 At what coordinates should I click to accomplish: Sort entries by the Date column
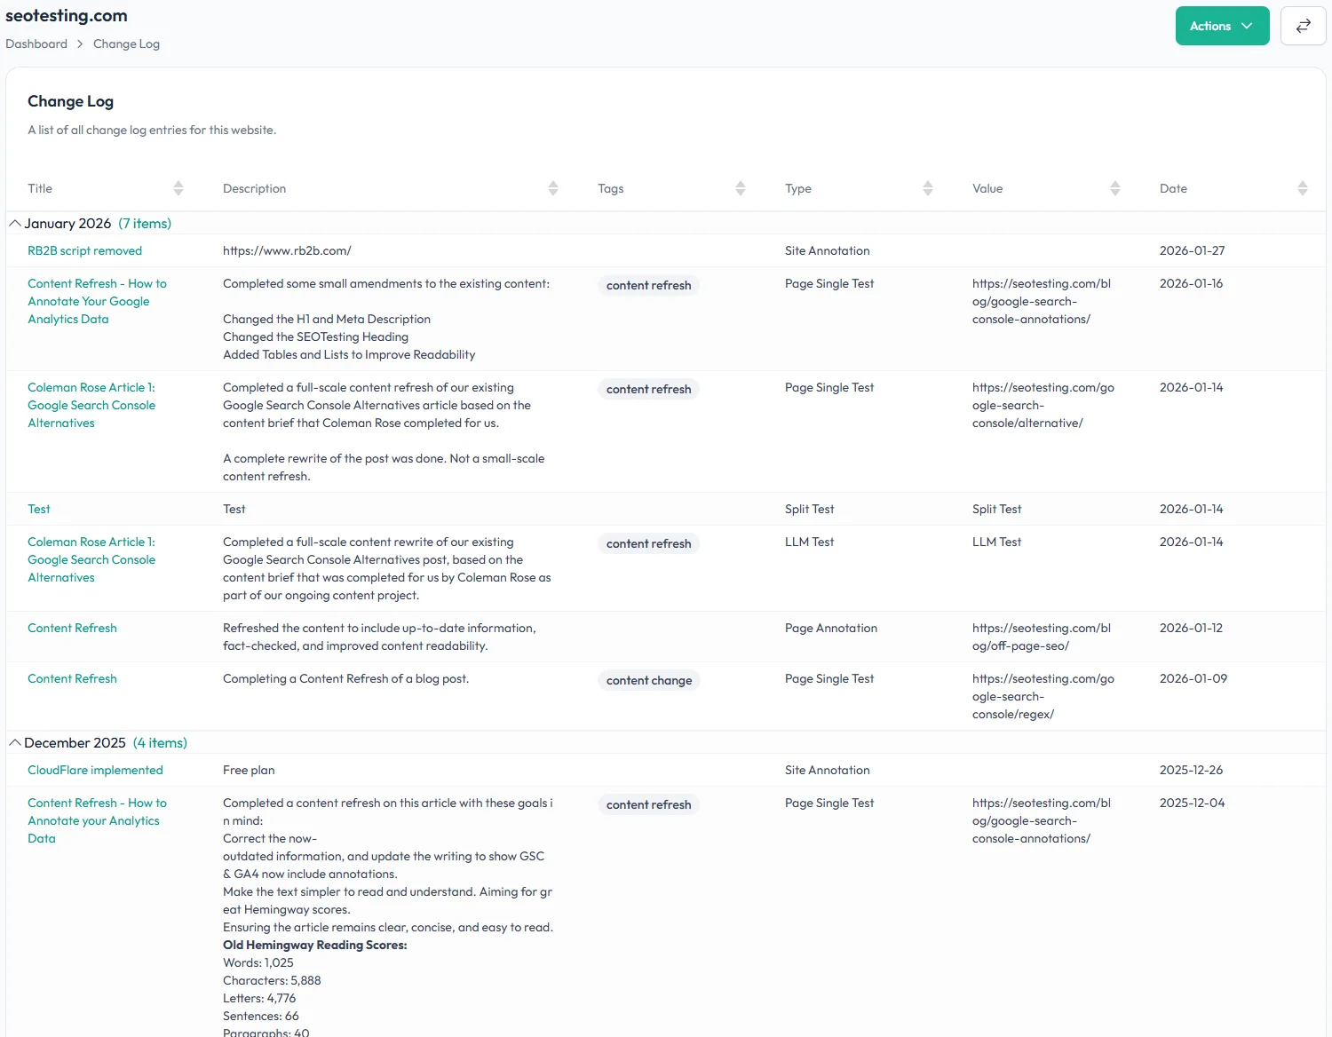(x=1303, y=188)
